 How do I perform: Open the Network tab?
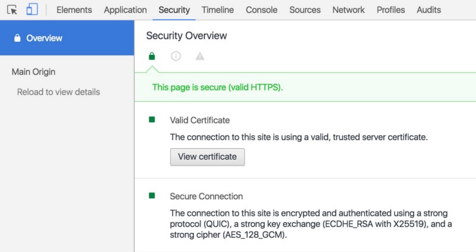coord(349,10)
